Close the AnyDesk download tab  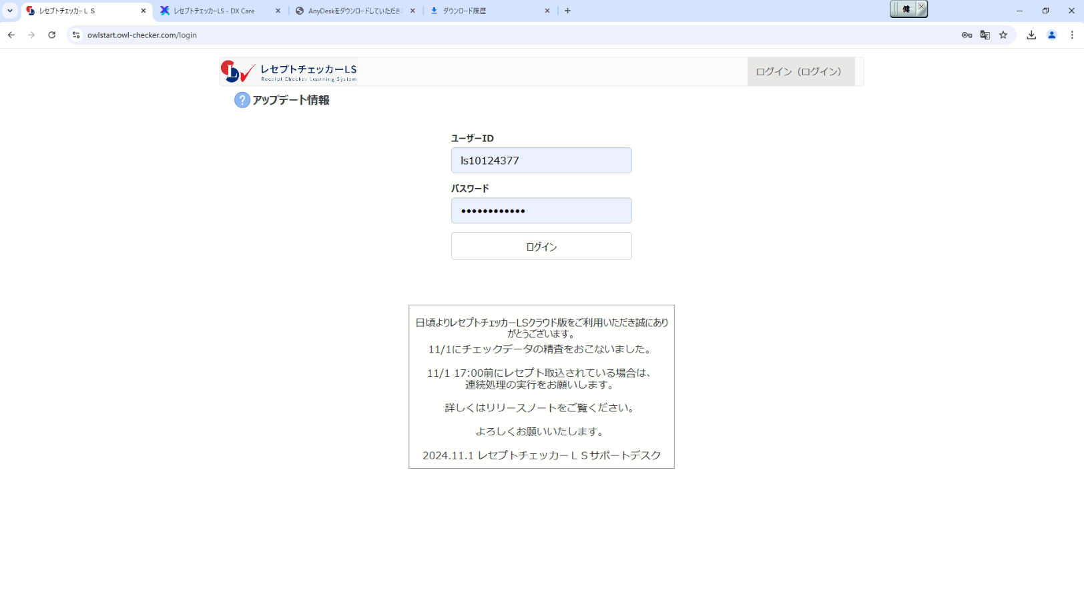coord(413,11)
